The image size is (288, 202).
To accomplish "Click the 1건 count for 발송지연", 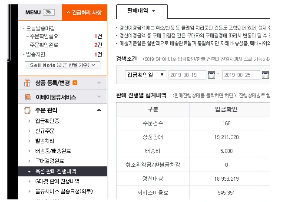I will click(98, 54).
